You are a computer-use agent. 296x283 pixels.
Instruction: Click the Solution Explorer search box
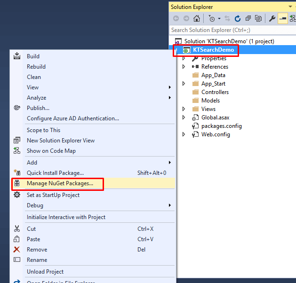tap(232, 30)
